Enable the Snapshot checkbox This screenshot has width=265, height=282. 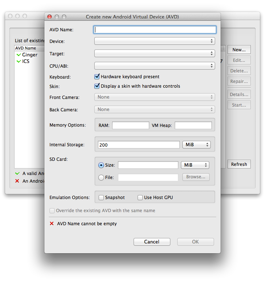101,198
